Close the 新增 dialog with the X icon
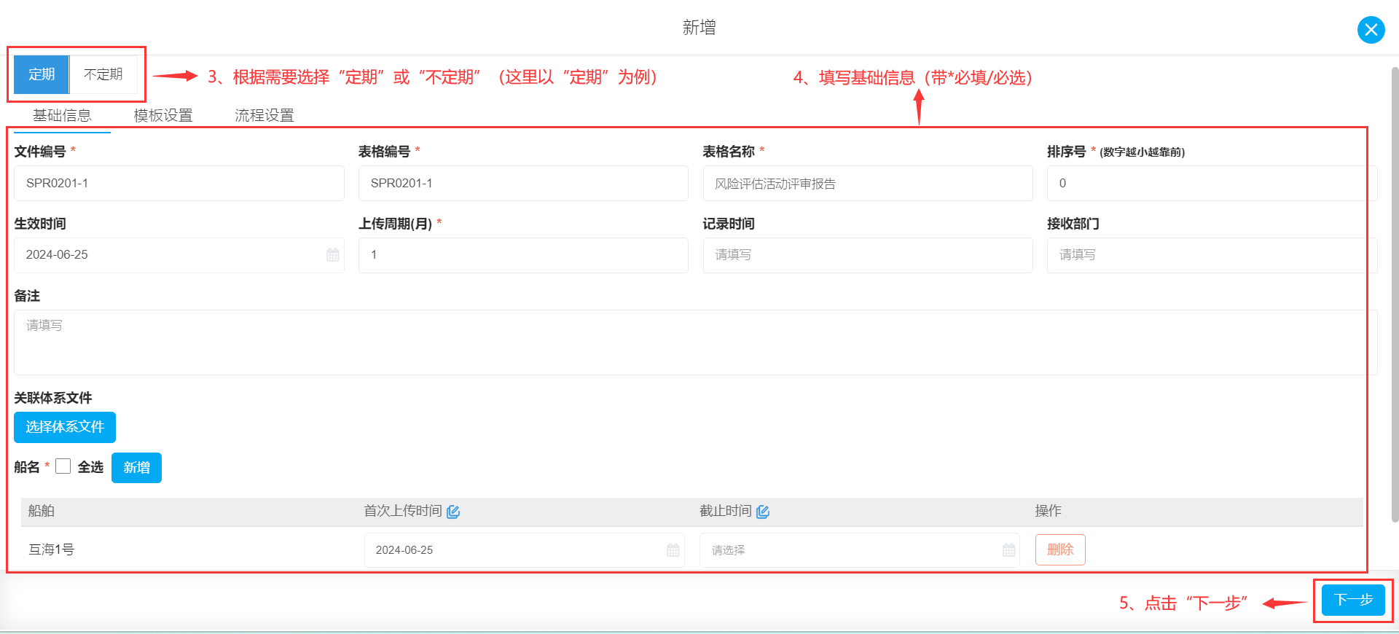Viewport: 1399px width, 634px height. [x=1371, y=30]
